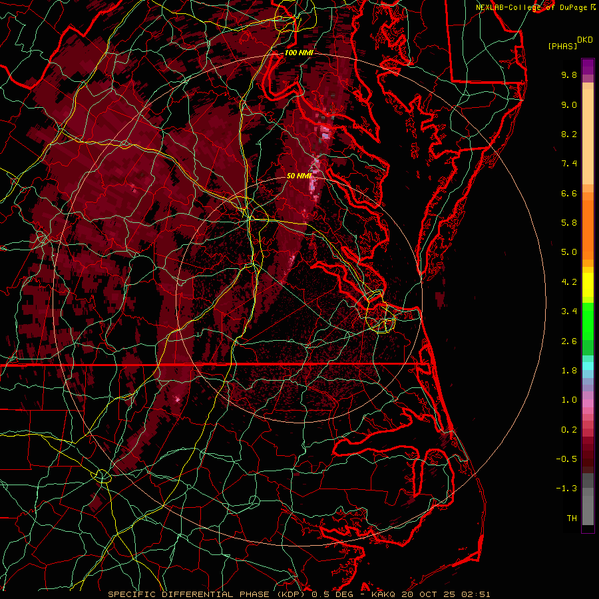Select the -1.3 scale value
599x599 pixels.
tap(566, 489)
